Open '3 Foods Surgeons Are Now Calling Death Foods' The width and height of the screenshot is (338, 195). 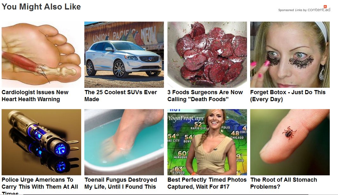tap(205, 96)
